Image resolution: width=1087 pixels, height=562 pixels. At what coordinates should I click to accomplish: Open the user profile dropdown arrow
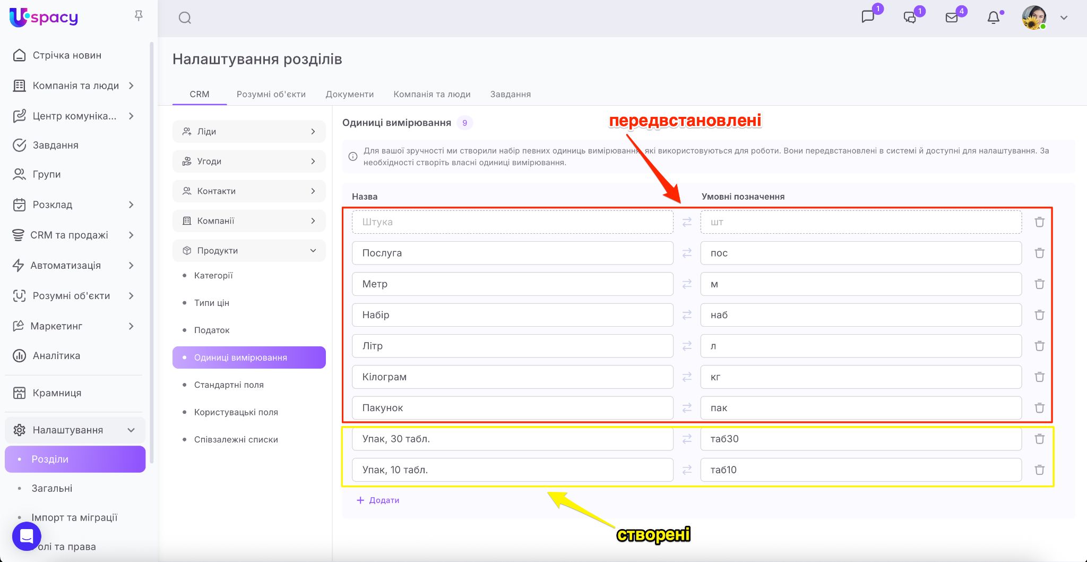[x=1064, y=18]
